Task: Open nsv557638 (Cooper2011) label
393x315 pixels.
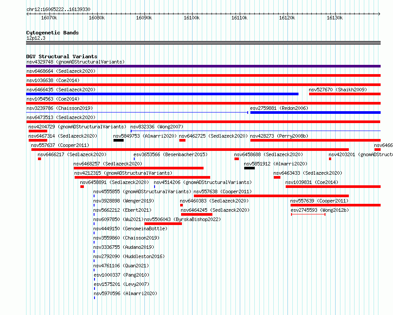Action: 223,191
